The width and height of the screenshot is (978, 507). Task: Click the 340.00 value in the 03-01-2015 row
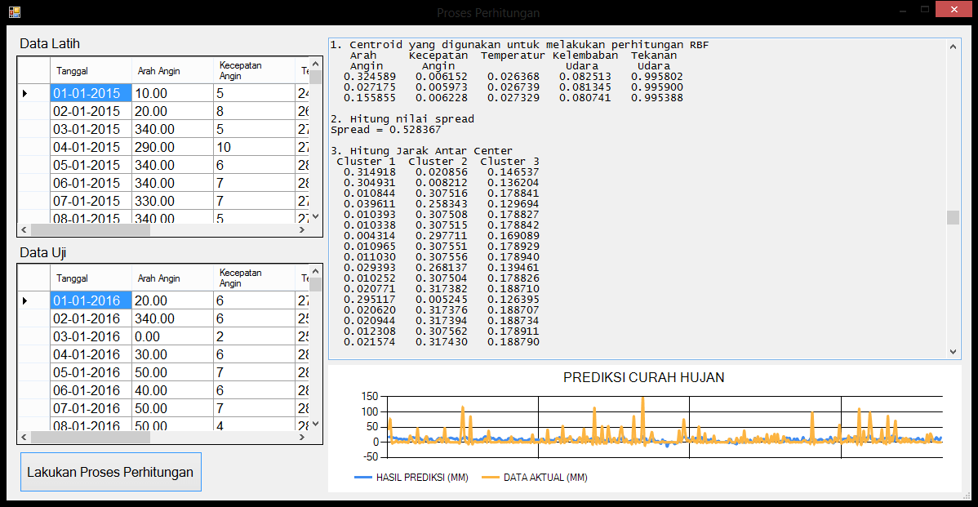point(171,129)
